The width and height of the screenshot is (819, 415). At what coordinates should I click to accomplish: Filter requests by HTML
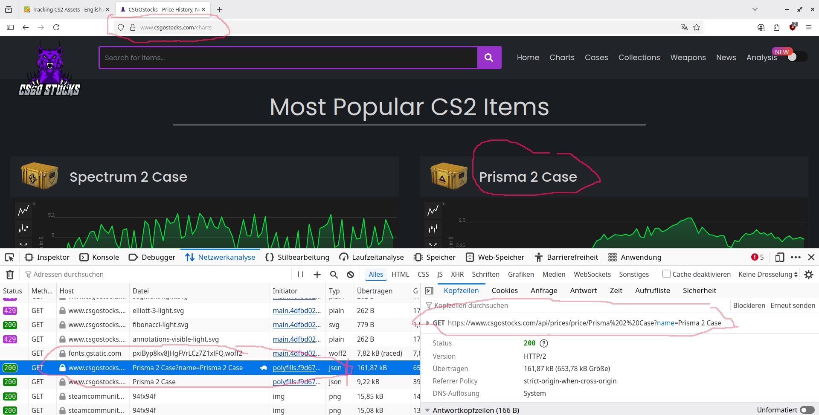pyautogui.click(x=400, y=274)
